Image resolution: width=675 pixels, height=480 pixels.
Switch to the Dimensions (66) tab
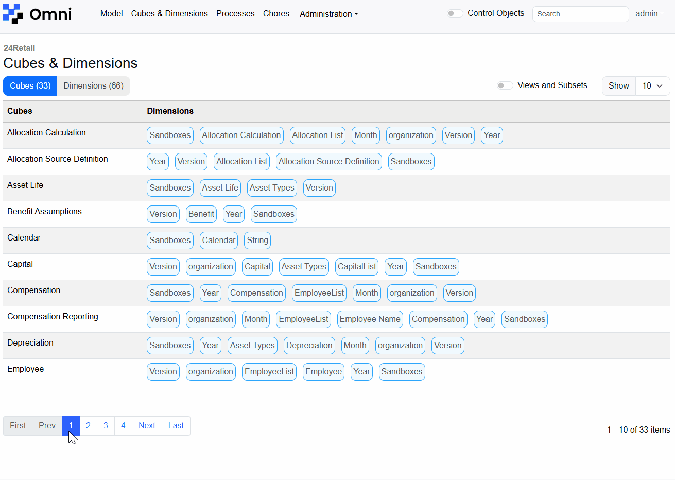pyautogui.click(x=93, y=85)
